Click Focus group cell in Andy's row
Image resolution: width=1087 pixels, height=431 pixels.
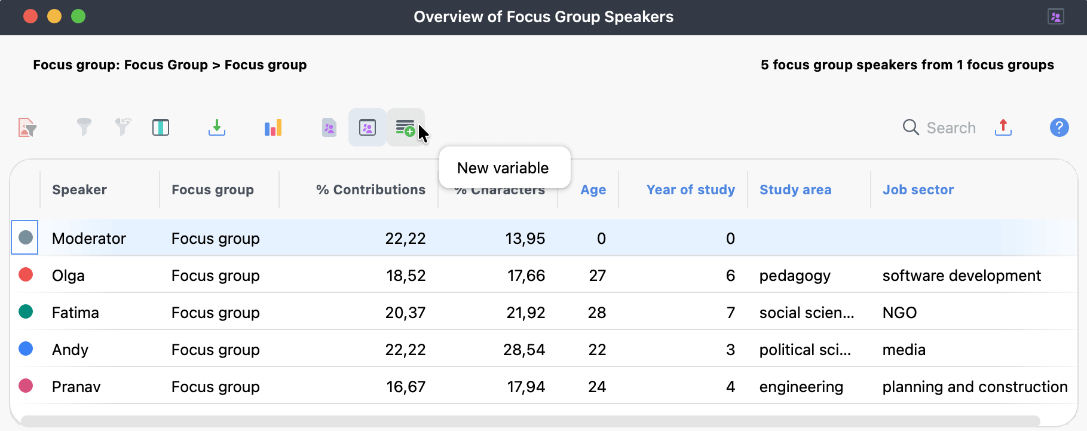[x=216, y=350]
